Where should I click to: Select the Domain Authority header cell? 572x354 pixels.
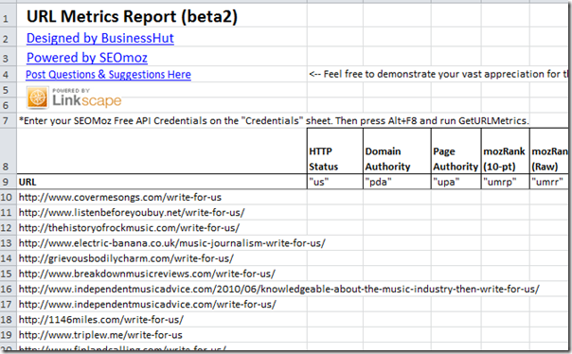(397, 150)
